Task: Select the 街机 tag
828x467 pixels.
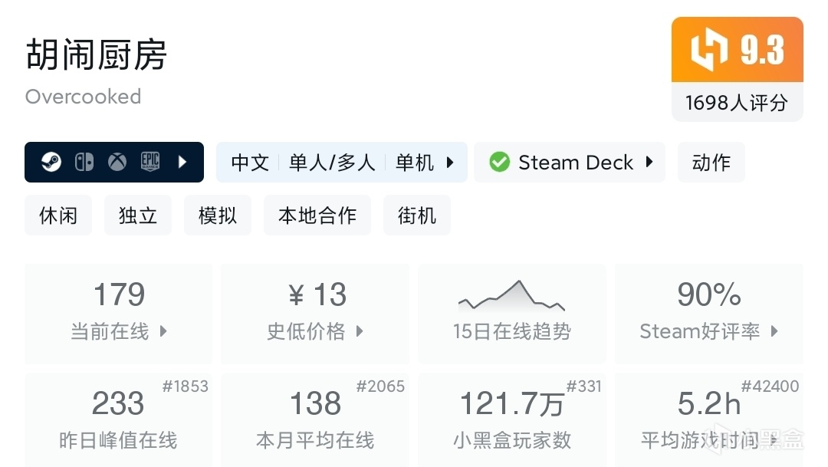Action: 417,215
